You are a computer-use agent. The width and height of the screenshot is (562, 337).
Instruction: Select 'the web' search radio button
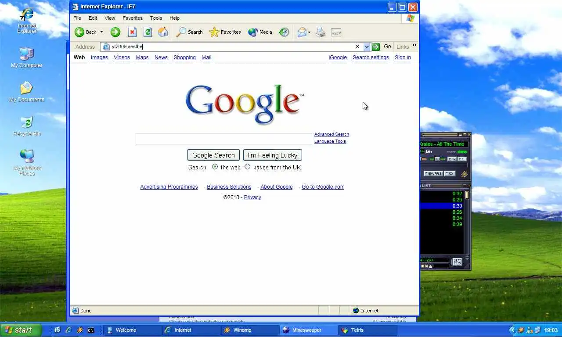click(x=215, y=167)
